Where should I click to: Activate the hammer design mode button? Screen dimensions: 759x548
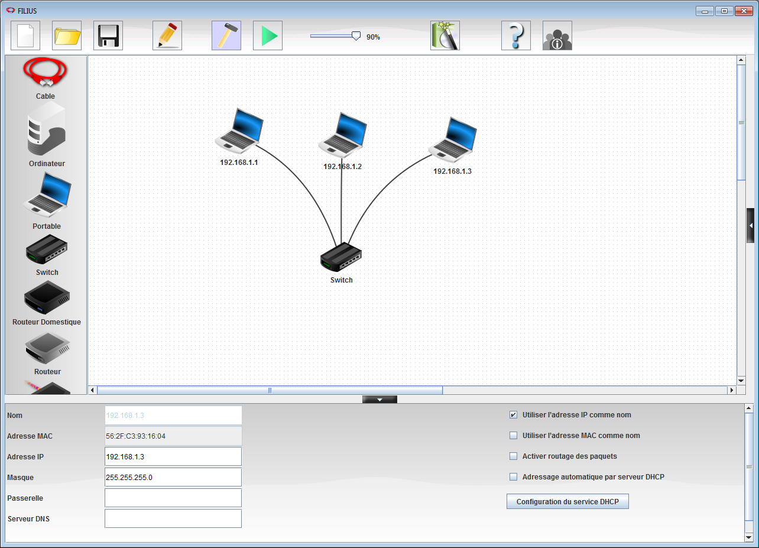(x=226, y=36)
